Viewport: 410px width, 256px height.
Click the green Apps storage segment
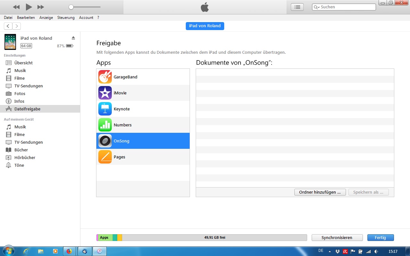click(105, 237)
